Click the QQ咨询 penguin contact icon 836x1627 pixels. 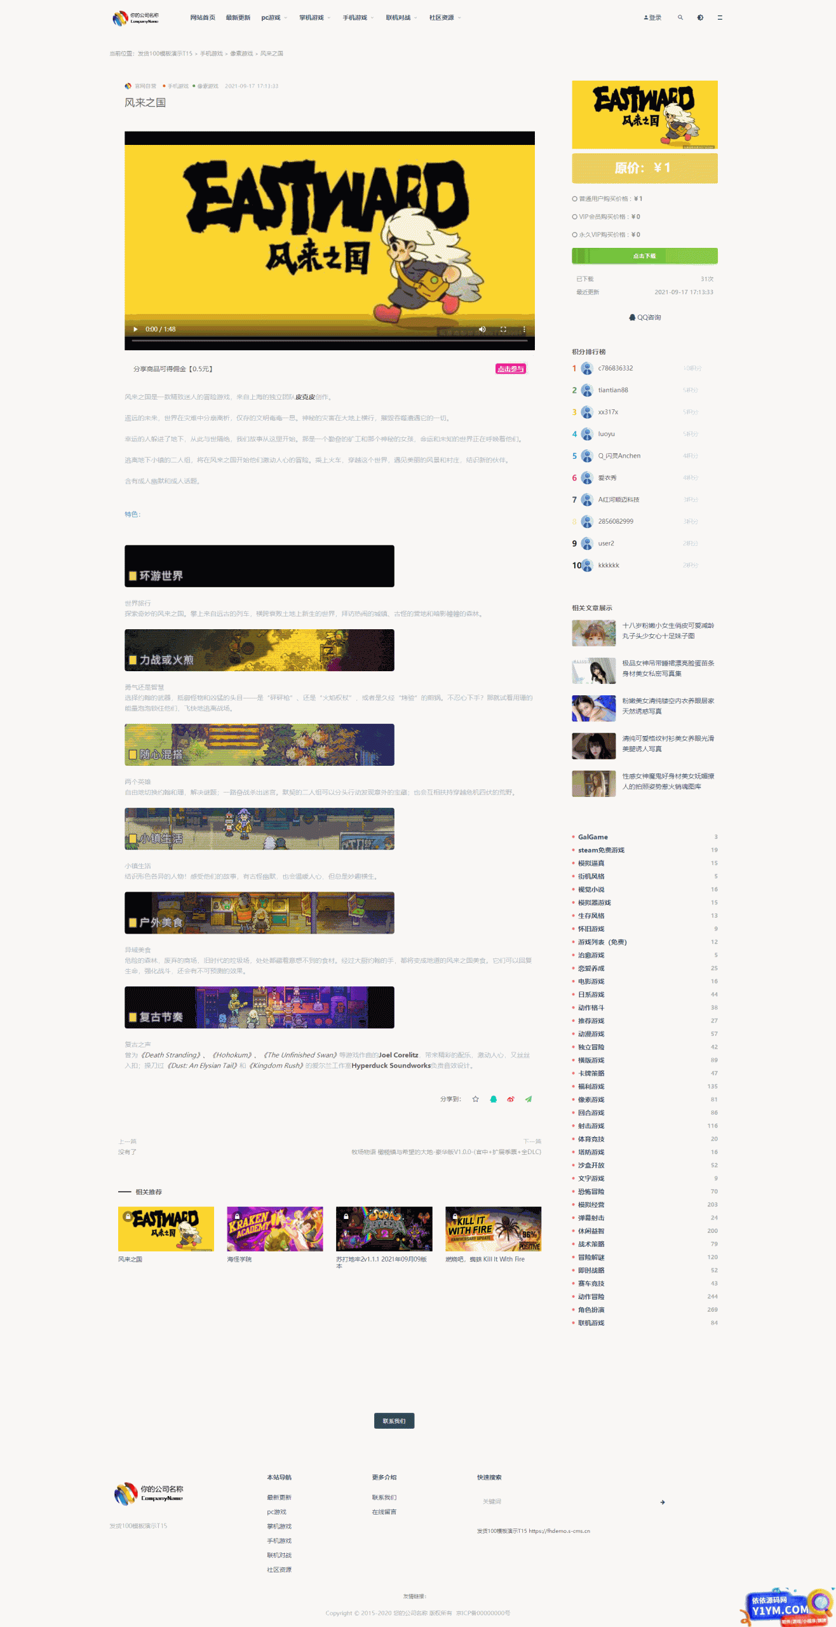tap(632, 317)
